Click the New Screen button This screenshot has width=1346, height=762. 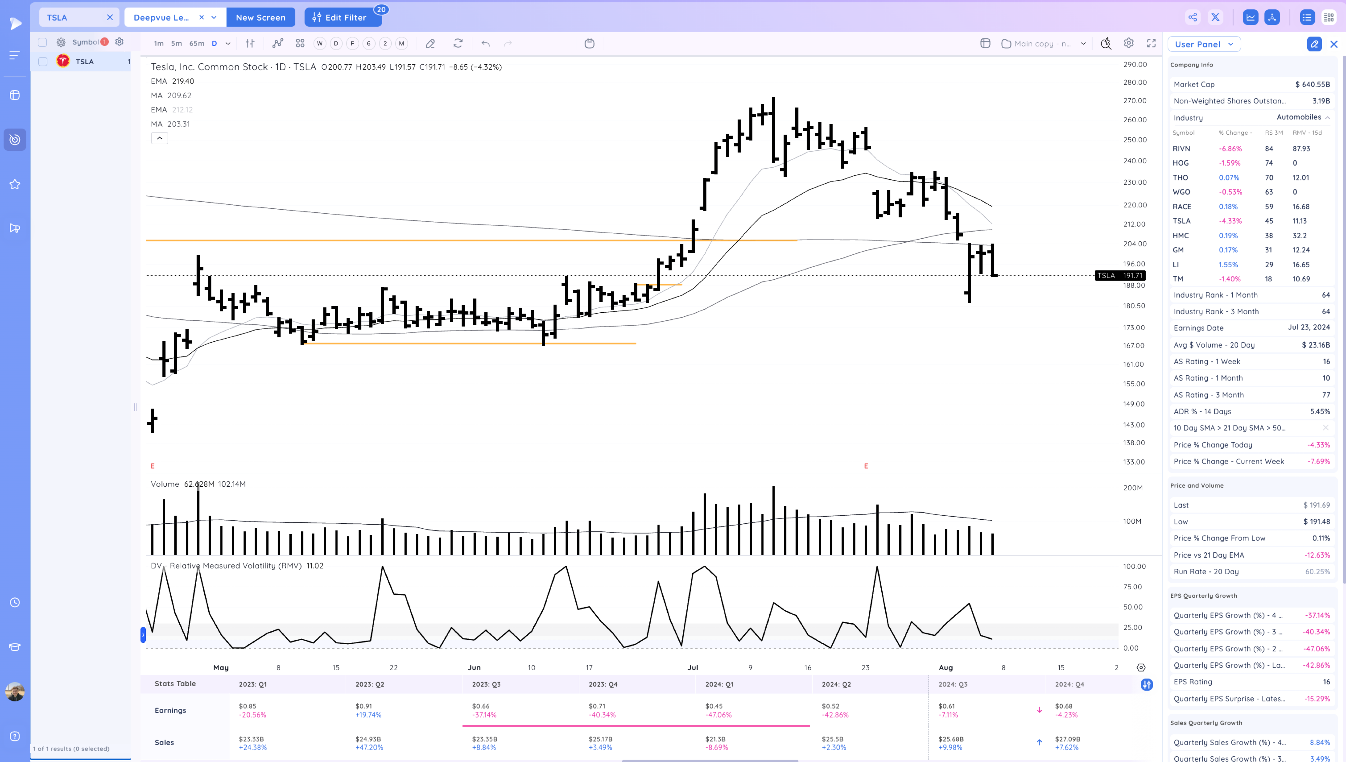click(260, 17)
